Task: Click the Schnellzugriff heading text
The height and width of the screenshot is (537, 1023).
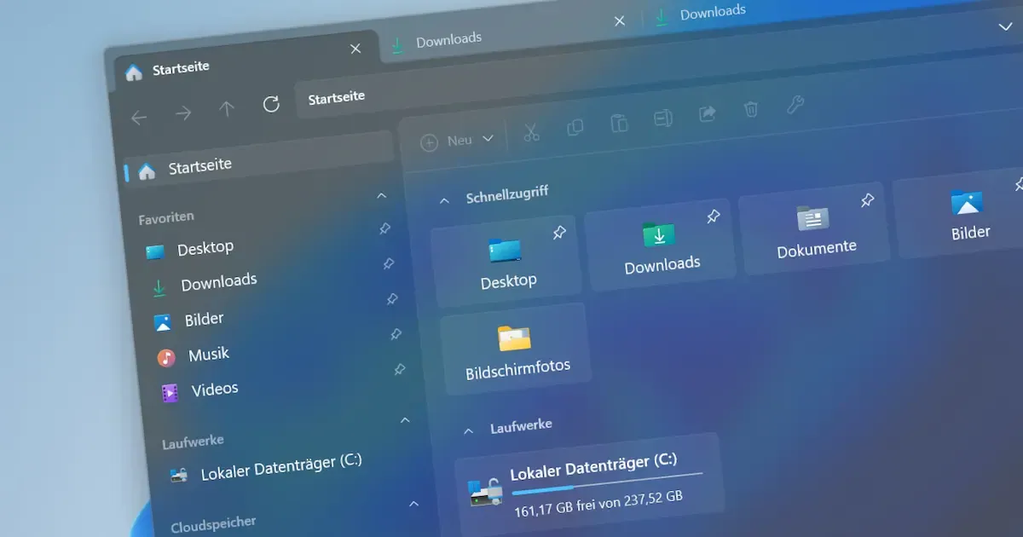Action: click(506, 194)
